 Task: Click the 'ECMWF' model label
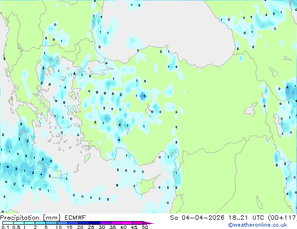point(75,218)
